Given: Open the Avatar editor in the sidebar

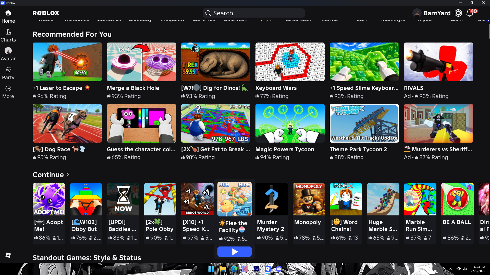Looking at the screenshot, I should [8, 54].
